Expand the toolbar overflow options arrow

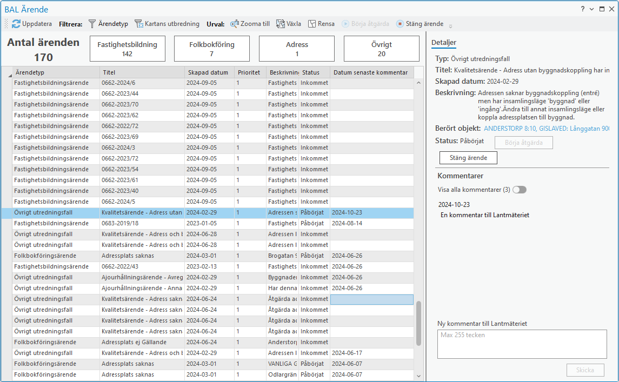click(450, 25)
